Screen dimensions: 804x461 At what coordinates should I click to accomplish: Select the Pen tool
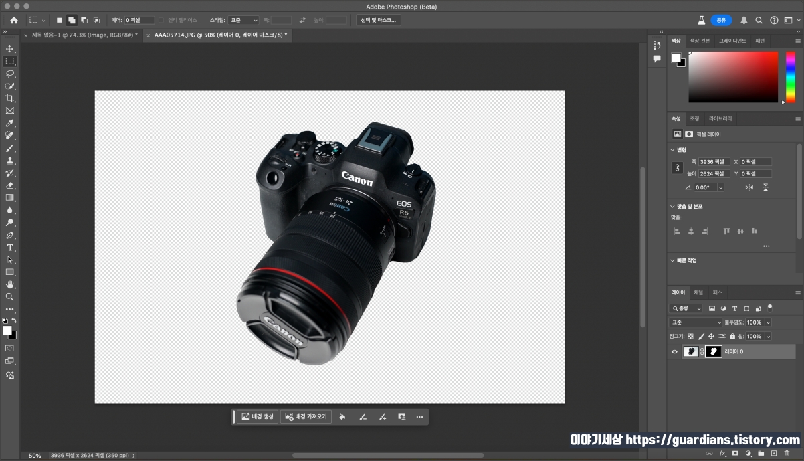[x=10, y=235]
